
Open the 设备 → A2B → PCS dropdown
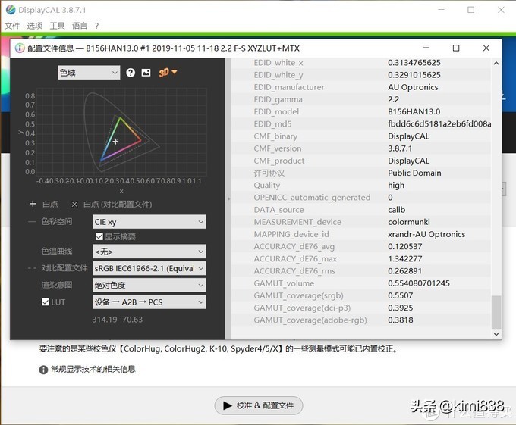(149, 302)
